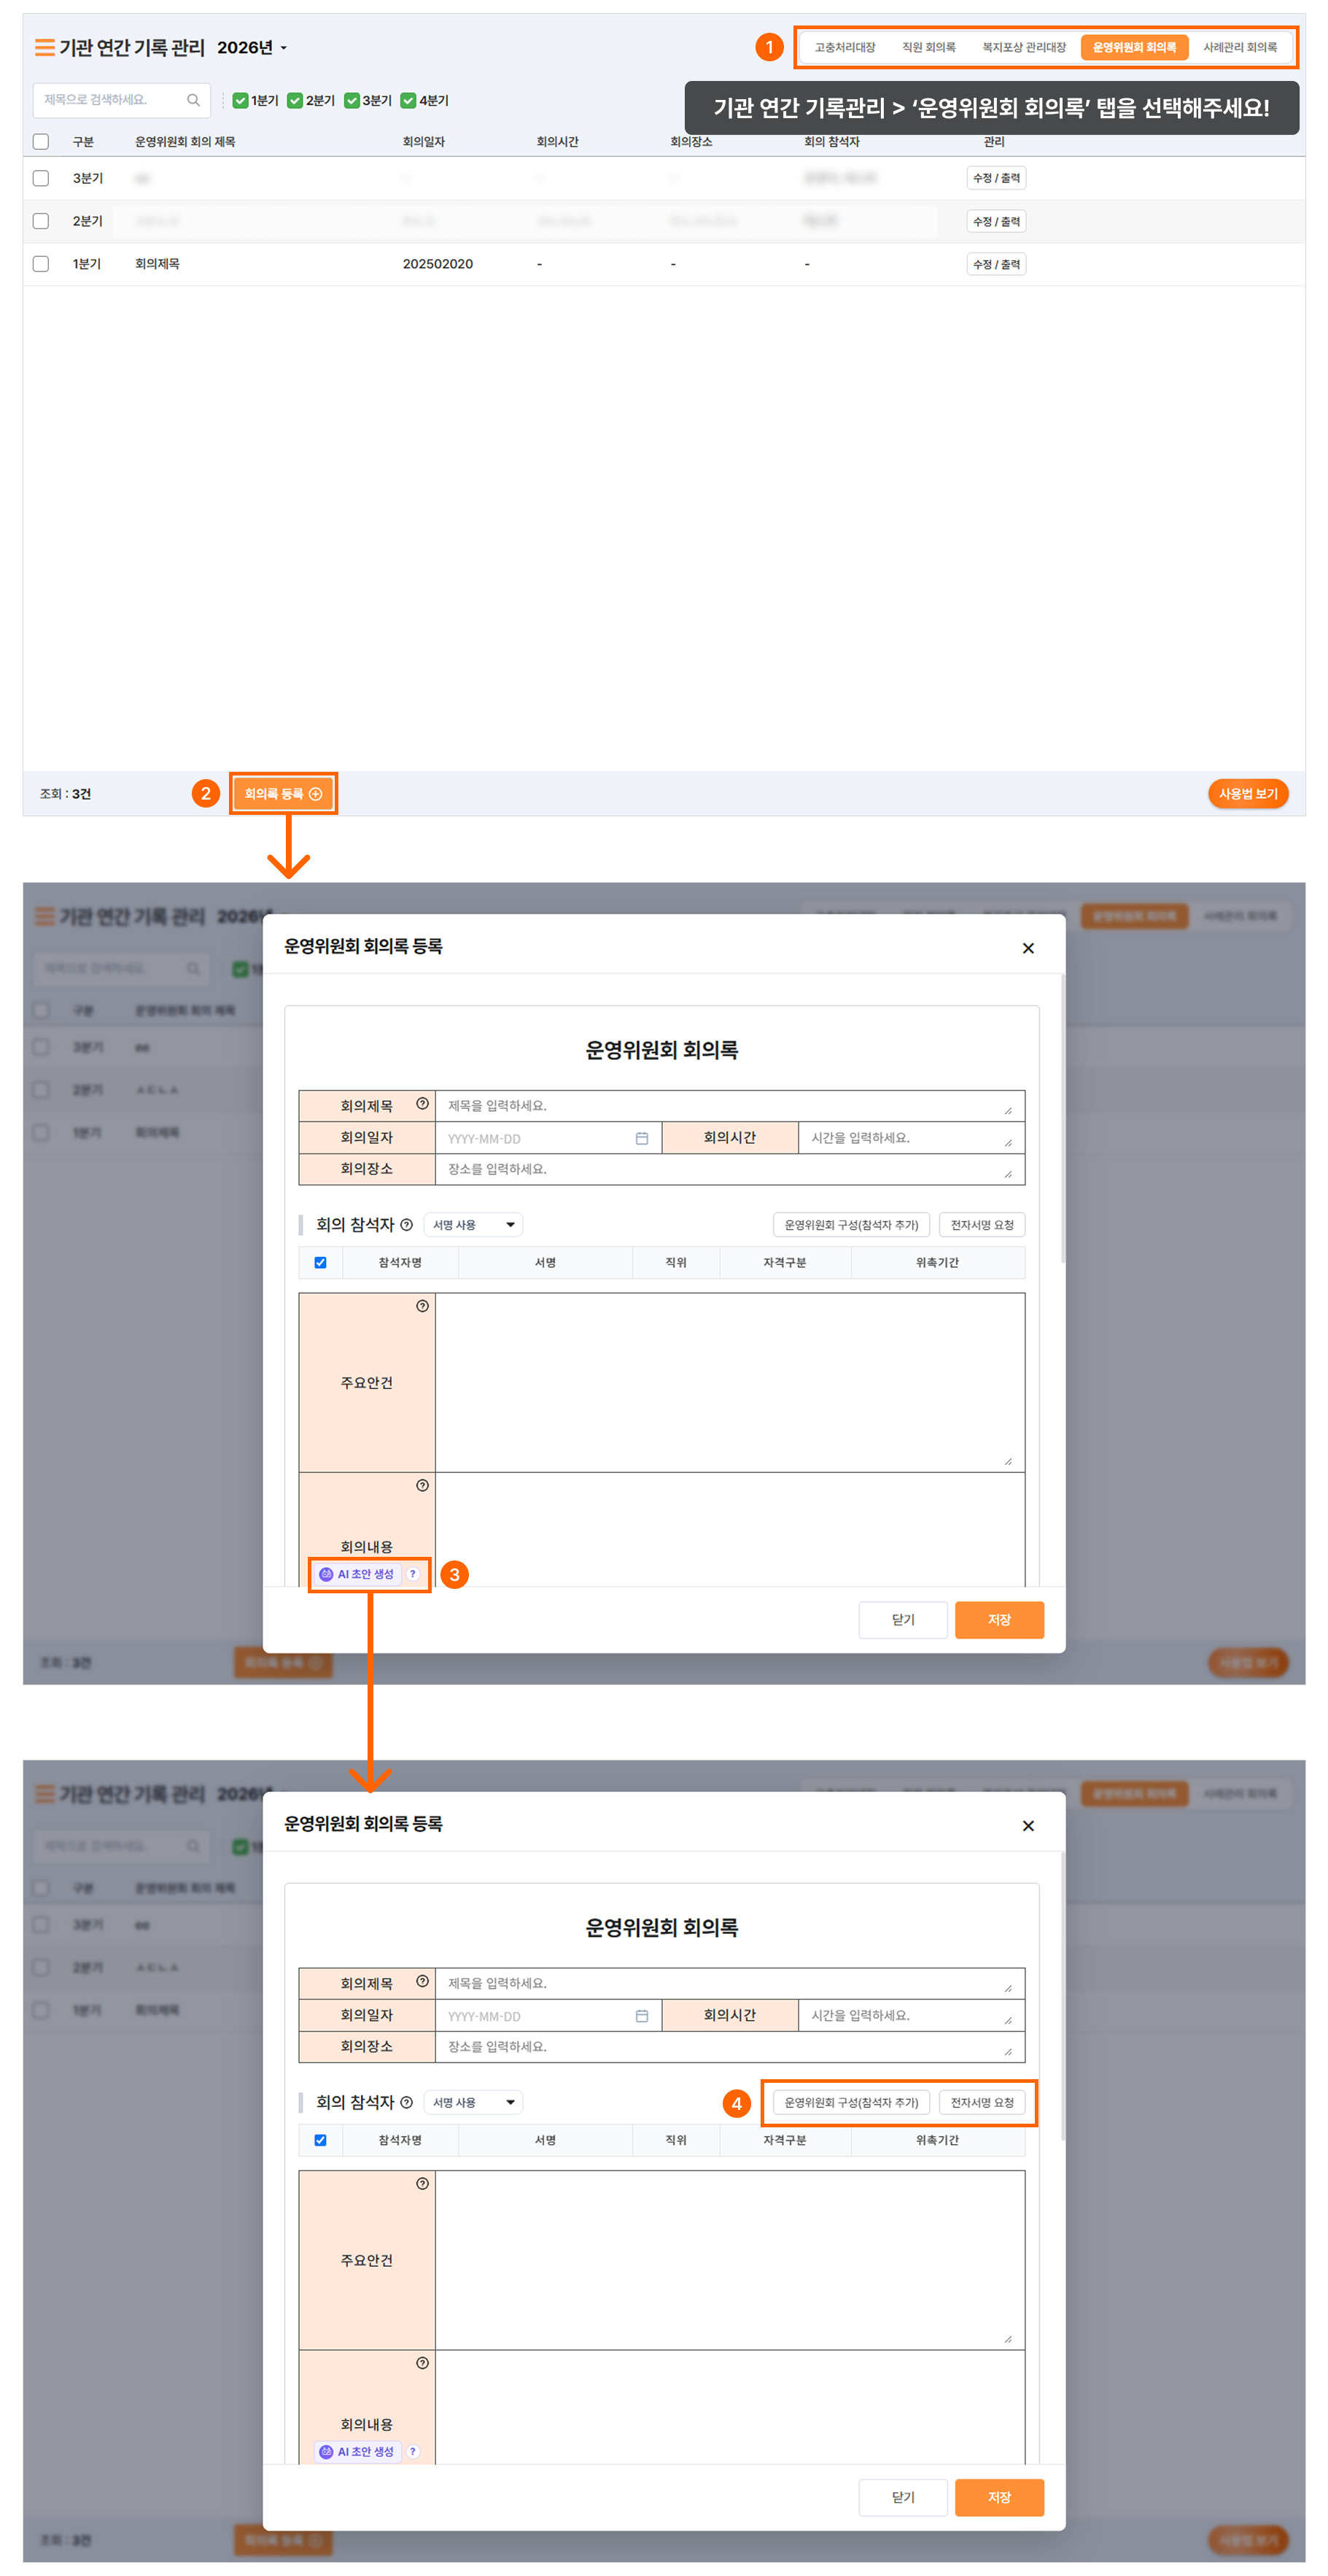The image size is (1328, 2576).
Task: Toggle the 참석자명 header checkbox in the bottom dialog
Action: 320,2139
